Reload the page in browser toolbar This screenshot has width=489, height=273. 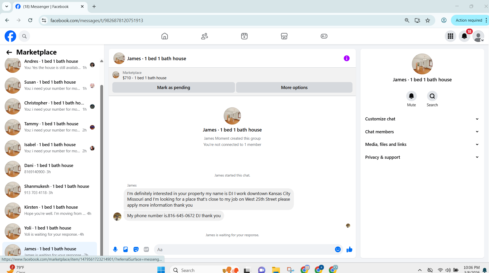click(x=30, y=20)
